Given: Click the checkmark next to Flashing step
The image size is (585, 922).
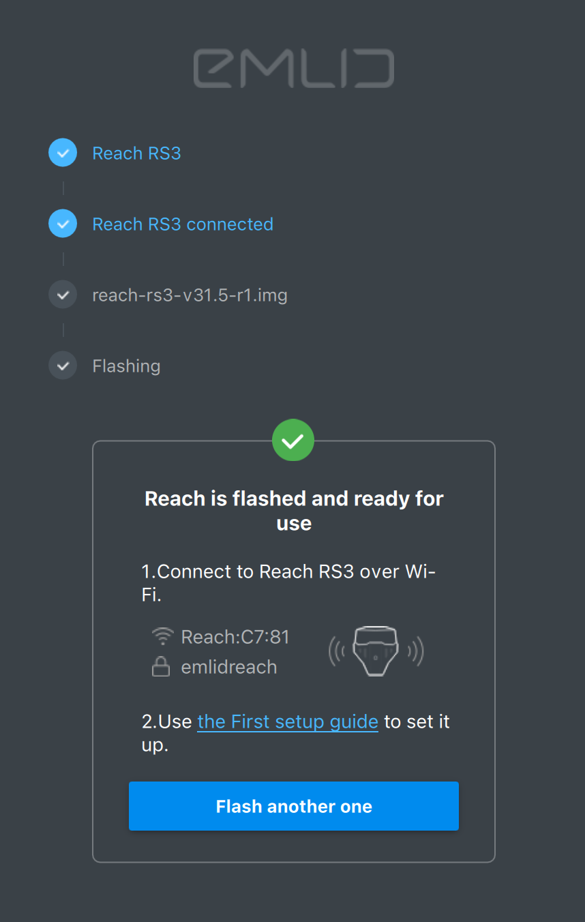Looking at the screenshot, I should point(63,365).
